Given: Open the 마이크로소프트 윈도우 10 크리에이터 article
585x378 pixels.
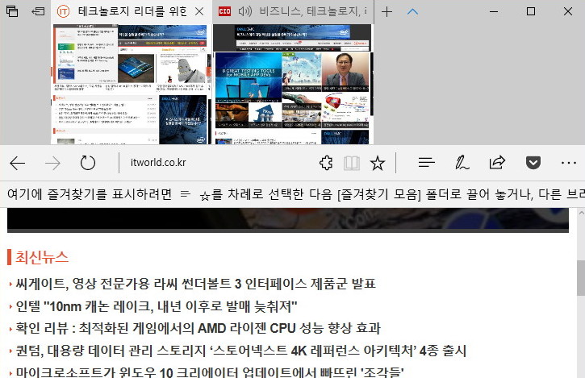Looking at the screenshot, I should 210,372.
